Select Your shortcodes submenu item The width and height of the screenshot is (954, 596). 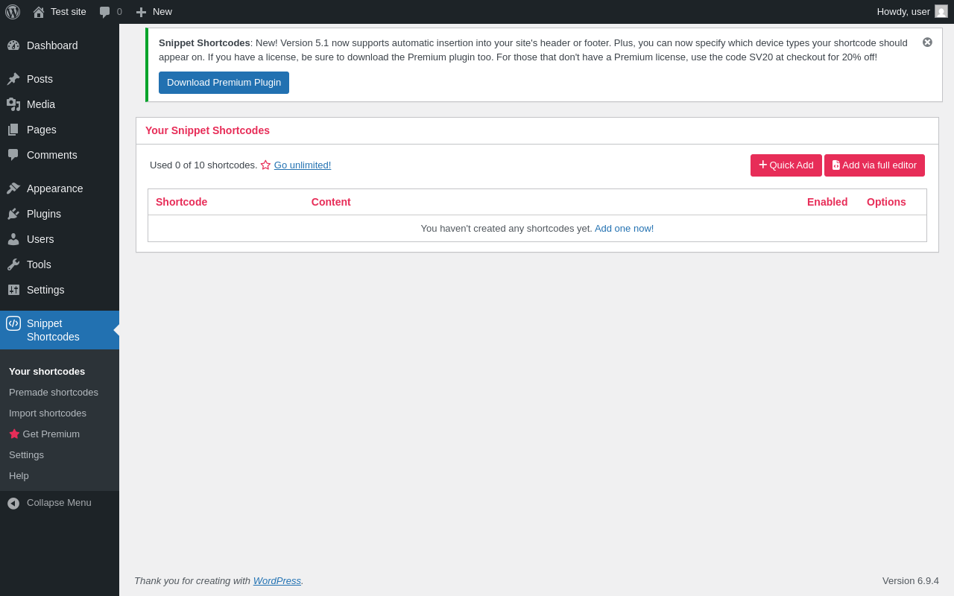(47, 371)
